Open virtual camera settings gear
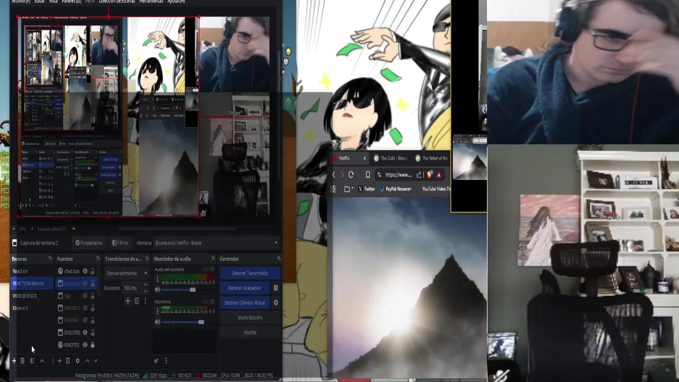This screenshot has height=382, width=679. [x=275, y=303]
